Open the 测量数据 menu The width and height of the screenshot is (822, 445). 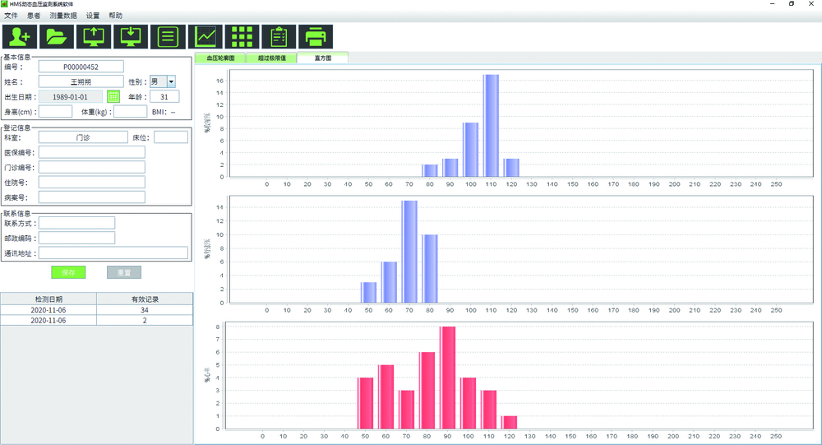click(62, 16)
